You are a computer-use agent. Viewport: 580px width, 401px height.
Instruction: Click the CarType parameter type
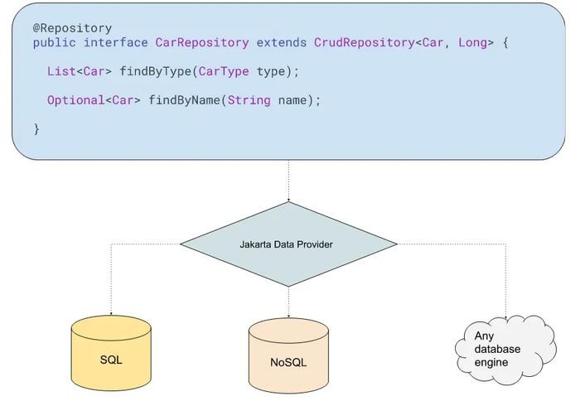(x=224, y=71)
